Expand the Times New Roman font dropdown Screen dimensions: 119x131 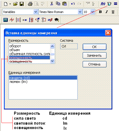tap(80, 12)
